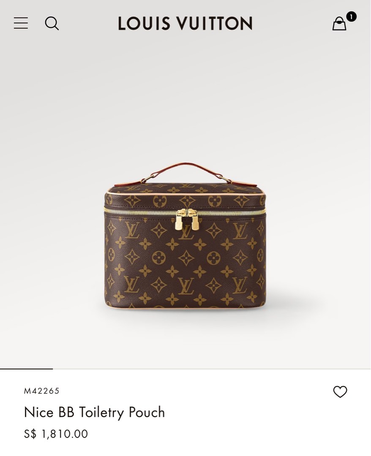
Task: Jump ahead on the grey carousel progress track
Action: point(212,369)
